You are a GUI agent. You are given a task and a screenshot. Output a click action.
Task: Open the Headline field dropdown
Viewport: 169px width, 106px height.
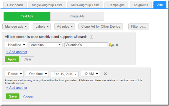(16, 45)
